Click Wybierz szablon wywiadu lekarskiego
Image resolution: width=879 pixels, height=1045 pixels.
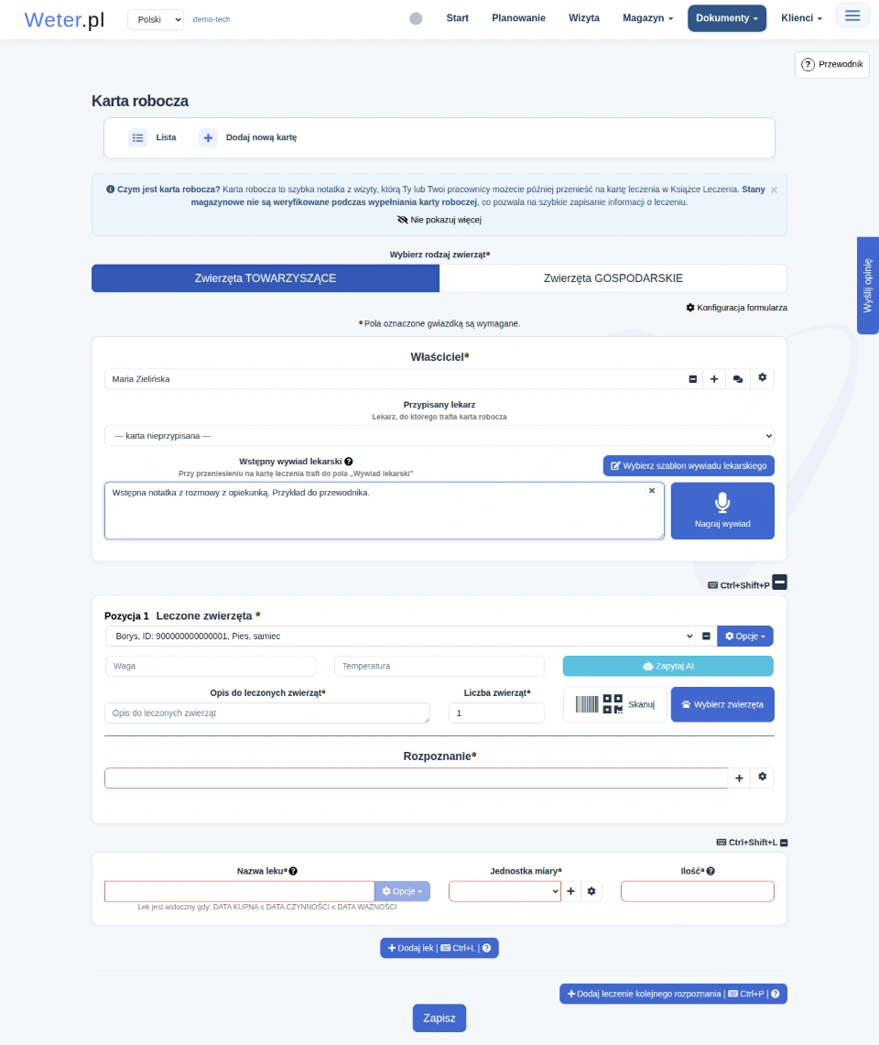689,466
